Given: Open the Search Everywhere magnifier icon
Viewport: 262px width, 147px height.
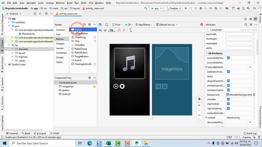Looking at the screenshot, I should 255,8.
